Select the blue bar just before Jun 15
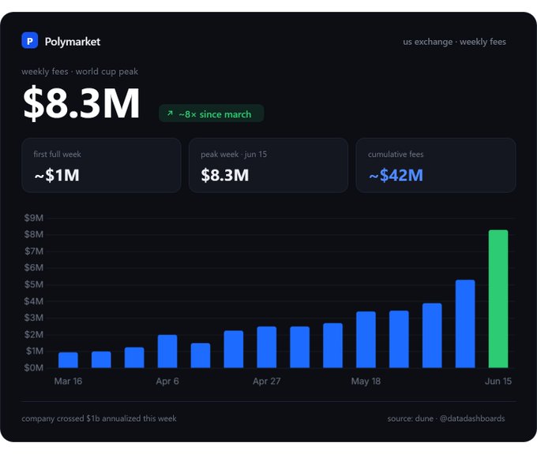Viewport: 537px width, 454px height. 465,324
